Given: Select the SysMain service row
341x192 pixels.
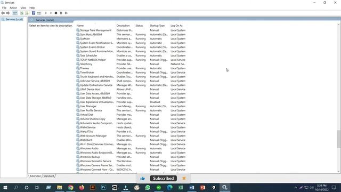Looking at the screenshot, I should point(131,39).
